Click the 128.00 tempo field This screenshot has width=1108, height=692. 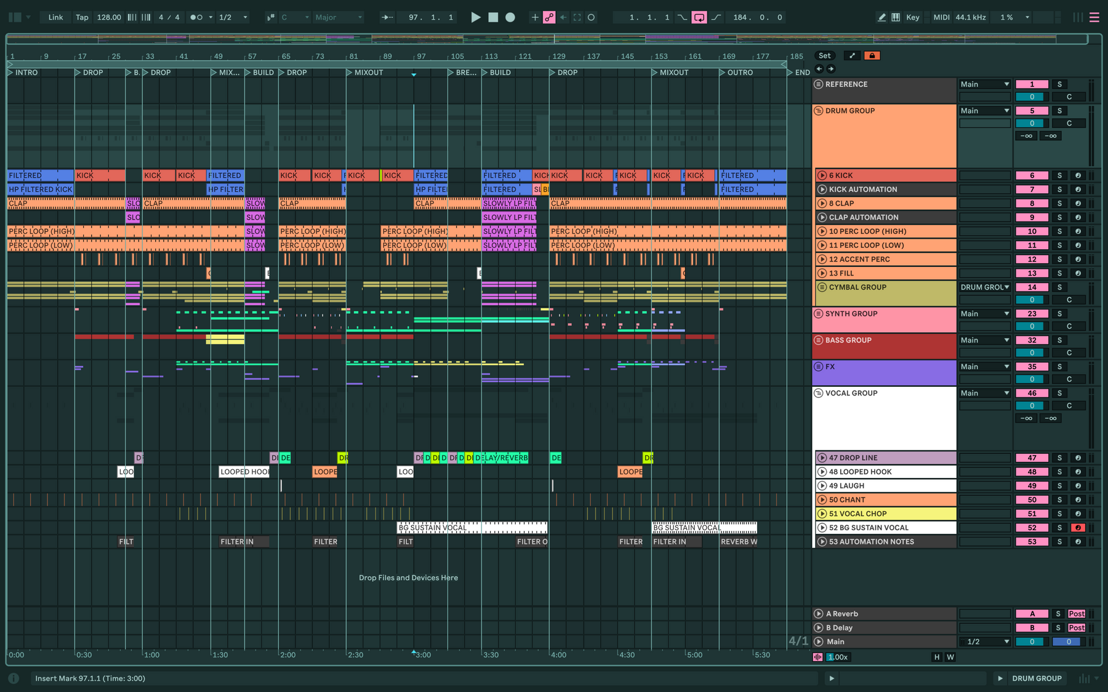109,17
